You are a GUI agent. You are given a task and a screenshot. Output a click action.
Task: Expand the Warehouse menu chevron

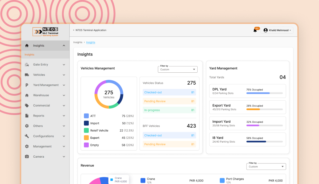tap(64, 95)
